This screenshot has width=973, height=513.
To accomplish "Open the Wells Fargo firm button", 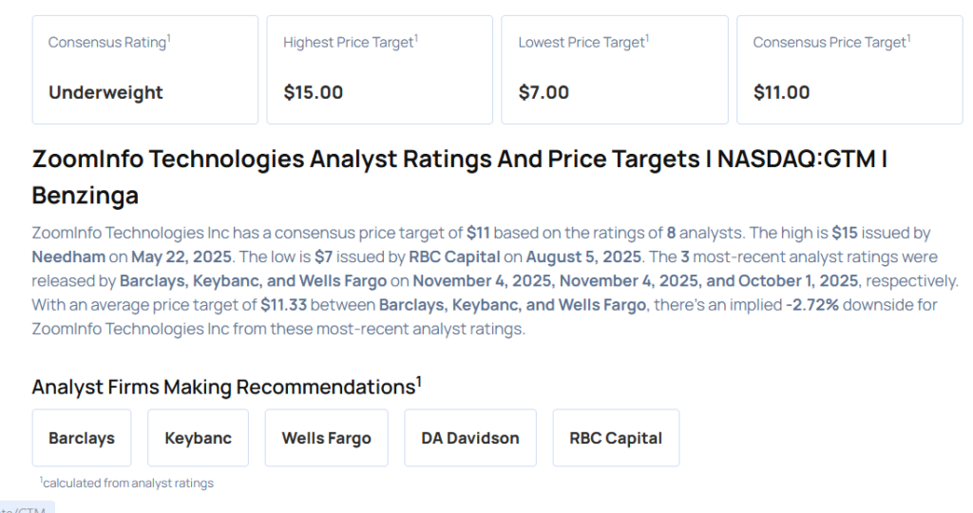I will 326,438.
